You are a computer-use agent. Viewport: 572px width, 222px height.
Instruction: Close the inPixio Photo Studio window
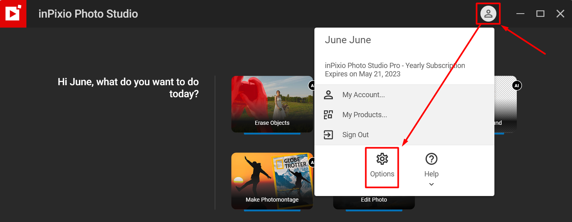pyautogui.click(x=560, y=14)
